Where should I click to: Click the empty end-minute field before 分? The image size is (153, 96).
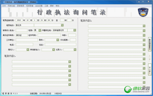pos(69,20)
